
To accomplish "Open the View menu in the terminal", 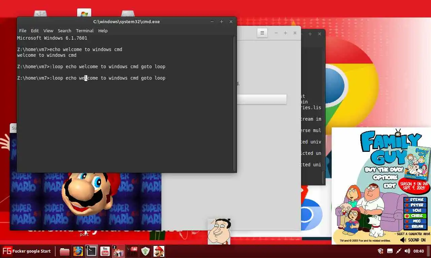I will pyautogui.click(x=48, y=31).
